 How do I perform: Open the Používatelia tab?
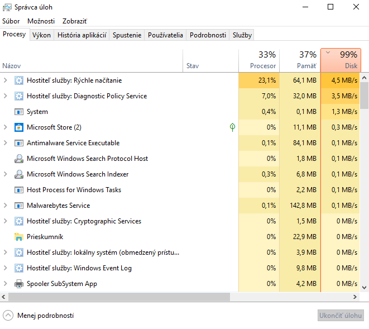point(165,35)
